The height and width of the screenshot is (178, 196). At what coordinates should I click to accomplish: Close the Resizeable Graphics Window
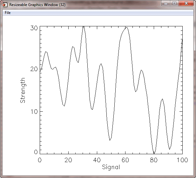pyautogui.click(x=186, y=3)
